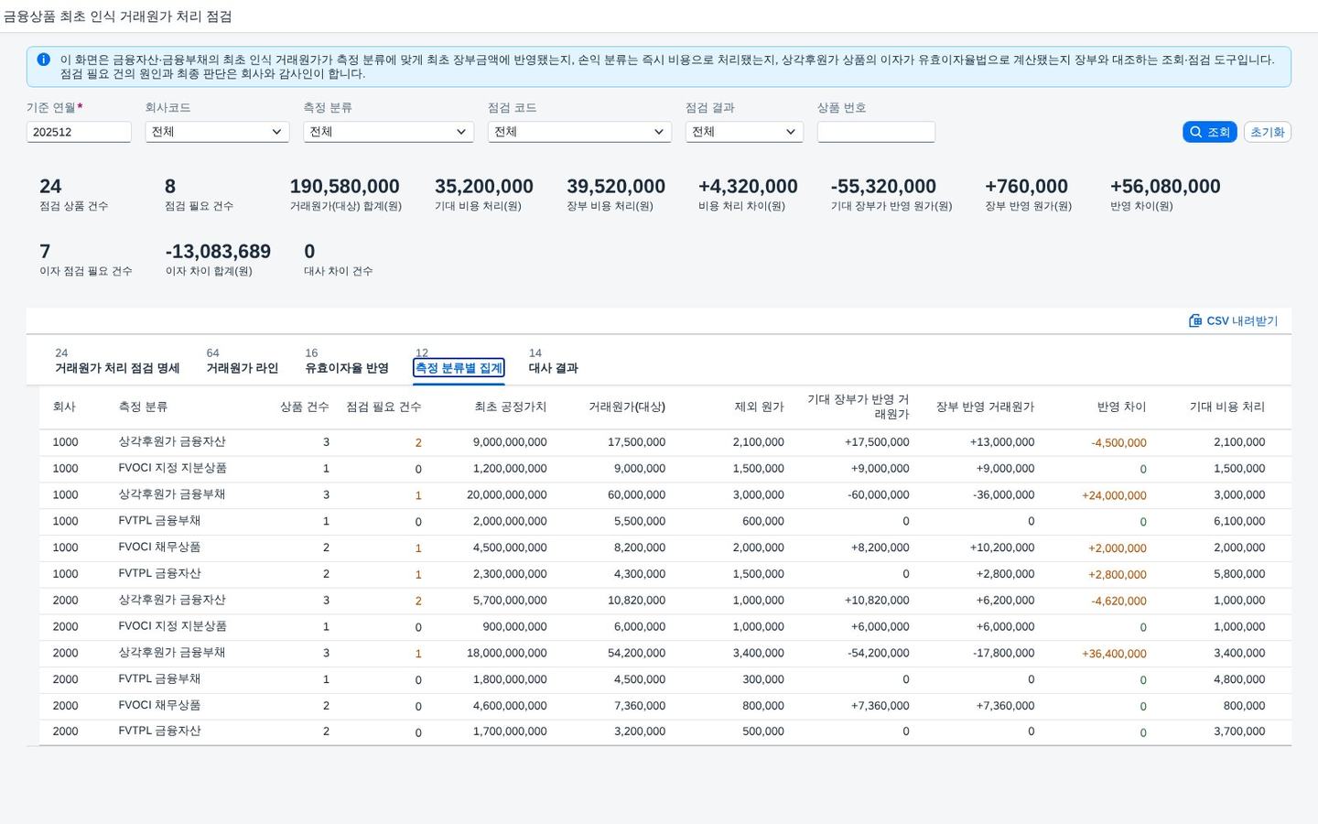Select the 측정 분류별 집계 tab
This screenshot has height=824, width=1318.
(x=459, y=368)
